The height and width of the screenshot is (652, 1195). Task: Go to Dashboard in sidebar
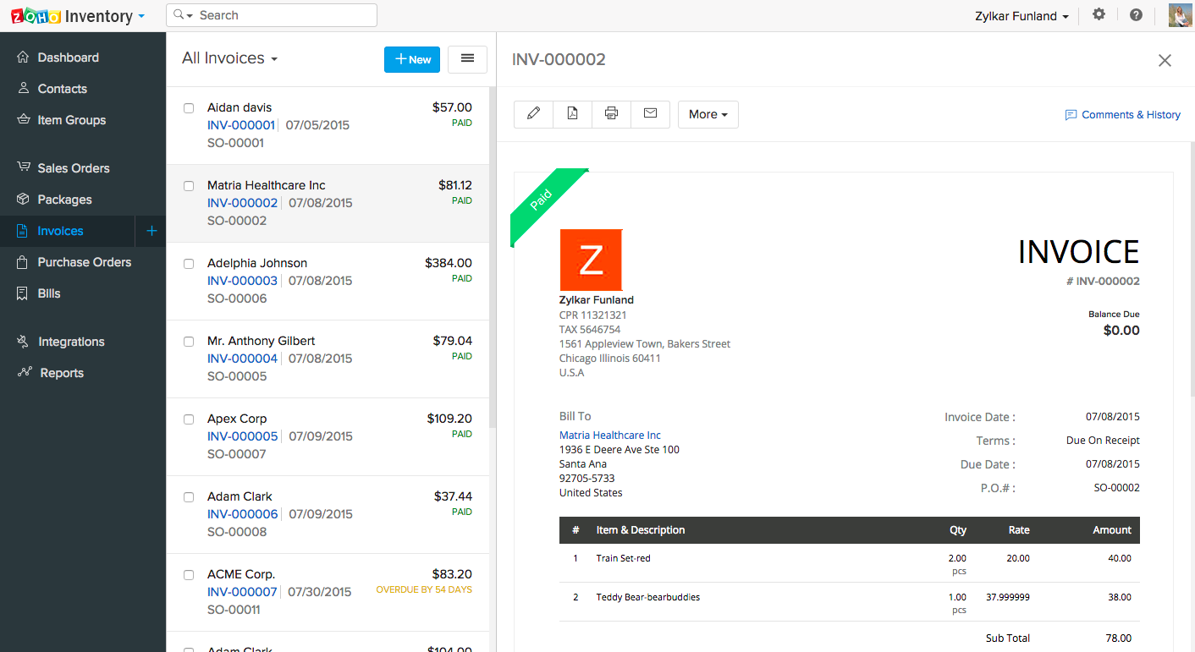(x=69, y=58)
